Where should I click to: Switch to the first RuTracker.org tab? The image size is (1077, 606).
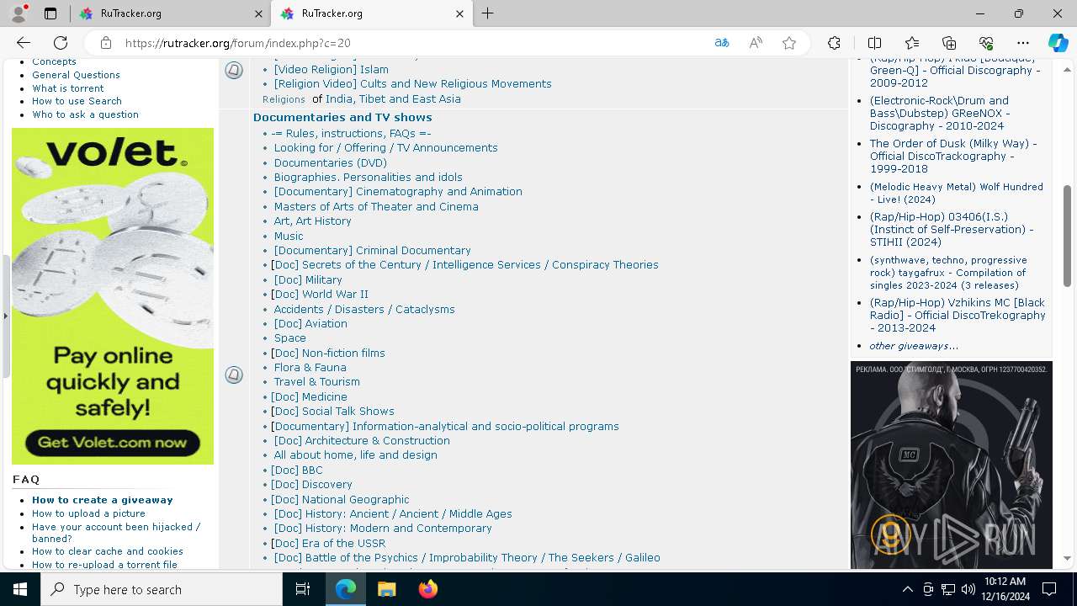point(168,13)
